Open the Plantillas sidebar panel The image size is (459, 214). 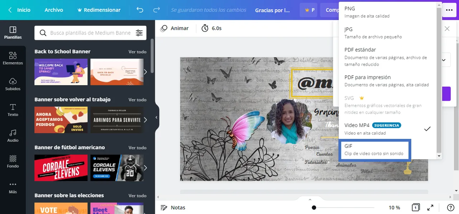13,33
